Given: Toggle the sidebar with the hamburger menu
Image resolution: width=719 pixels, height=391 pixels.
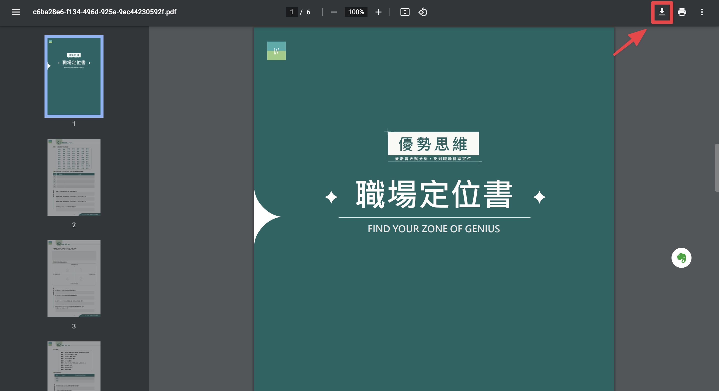Looking at the screenshot, I should [16, 12].
